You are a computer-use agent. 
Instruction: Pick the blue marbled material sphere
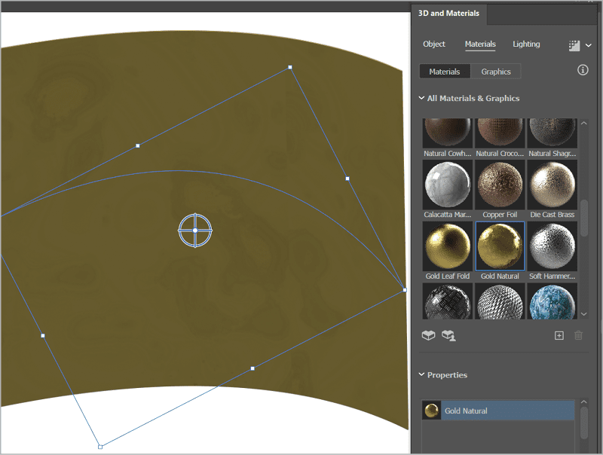(552, 301)
